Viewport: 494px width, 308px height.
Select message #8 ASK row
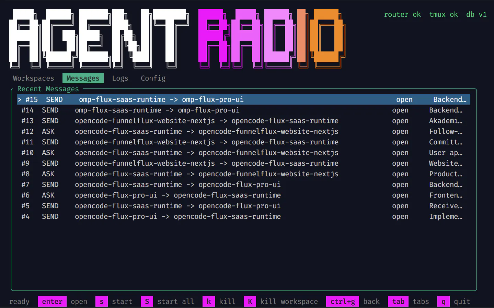point(244,174)
